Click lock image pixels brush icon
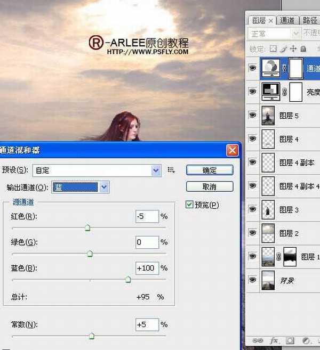The height and width of the screenshot is (350, 320). [x=283, y=49]
